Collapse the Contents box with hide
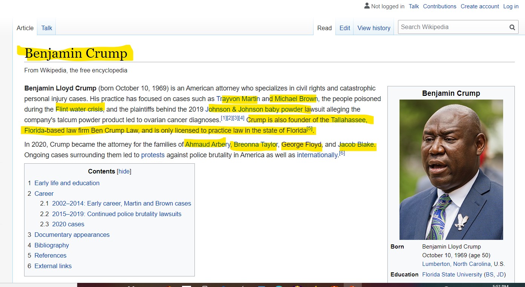Image resolution: width=525 pixels, height=287 pixels. tap(124, 171)
